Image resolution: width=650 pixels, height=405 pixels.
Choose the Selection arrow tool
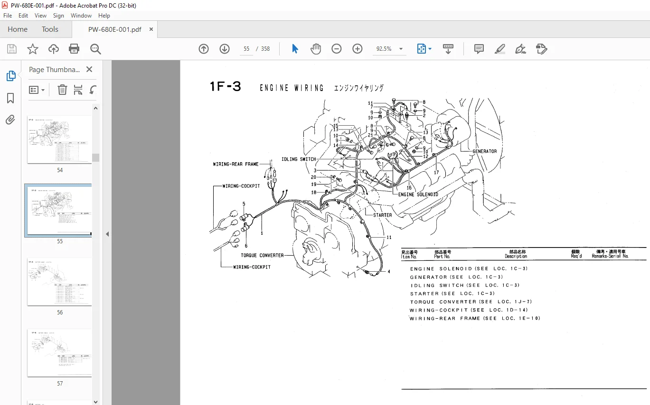(x=295, y=49)
